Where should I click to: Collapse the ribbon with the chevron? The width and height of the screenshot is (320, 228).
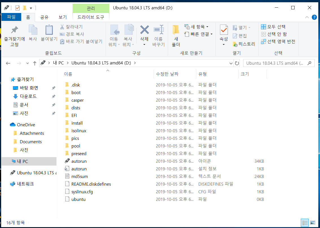[x=307, y=17]
